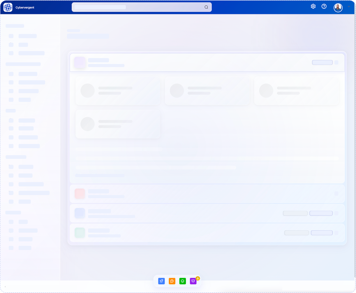Click the help question-mark icon in header
Viewport: 356px width, 293px height.
coord(324,6)
